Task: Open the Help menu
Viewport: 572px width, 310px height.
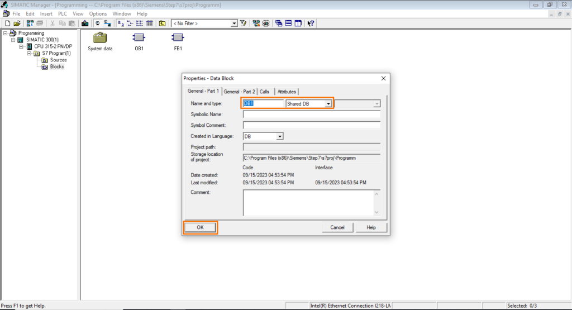Action: 142,14
